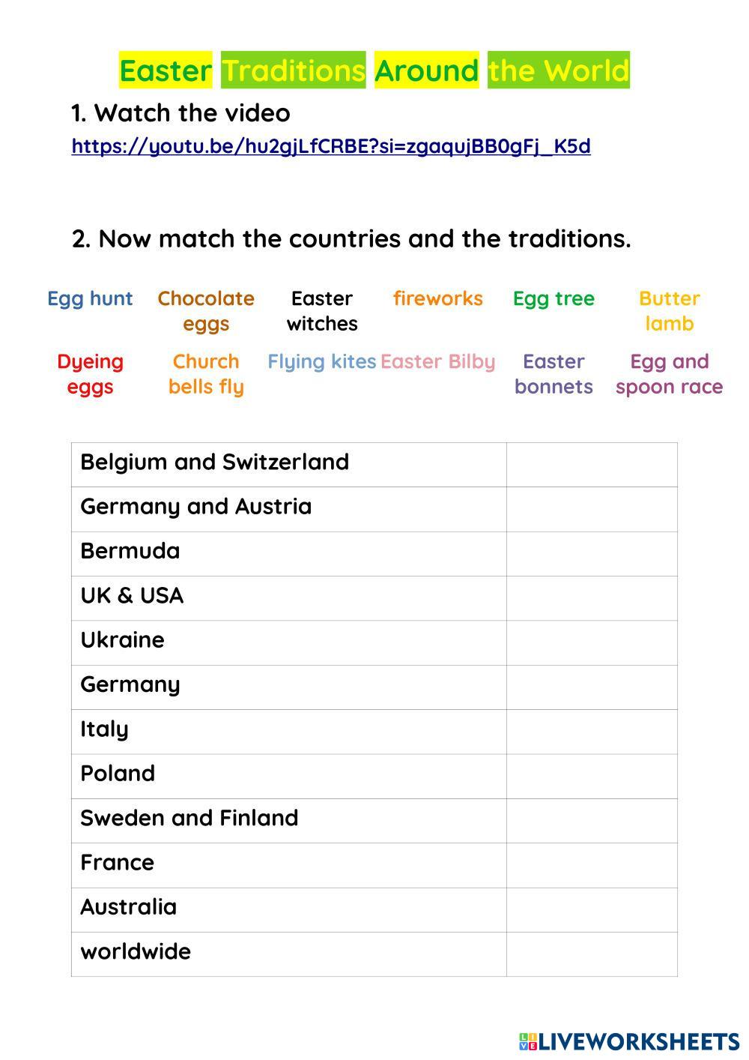
Task: Click the answer box next to Poland
Action: [592, 776]
